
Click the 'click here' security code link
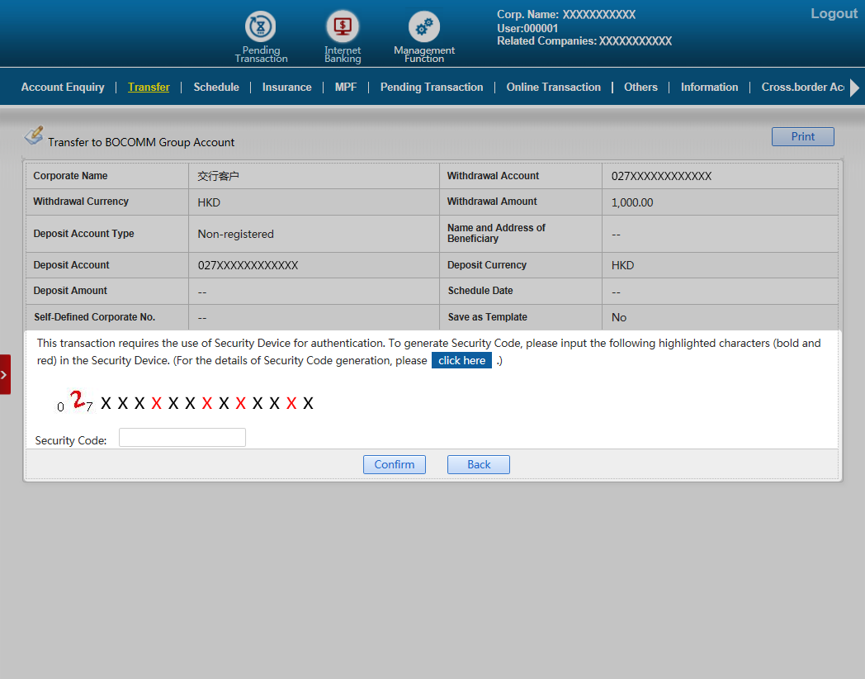(461, 360)
